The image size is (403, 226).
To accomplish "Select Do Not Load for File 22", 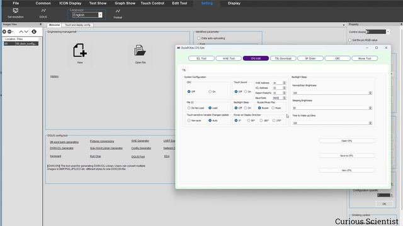I will click(x=189, y=108).
